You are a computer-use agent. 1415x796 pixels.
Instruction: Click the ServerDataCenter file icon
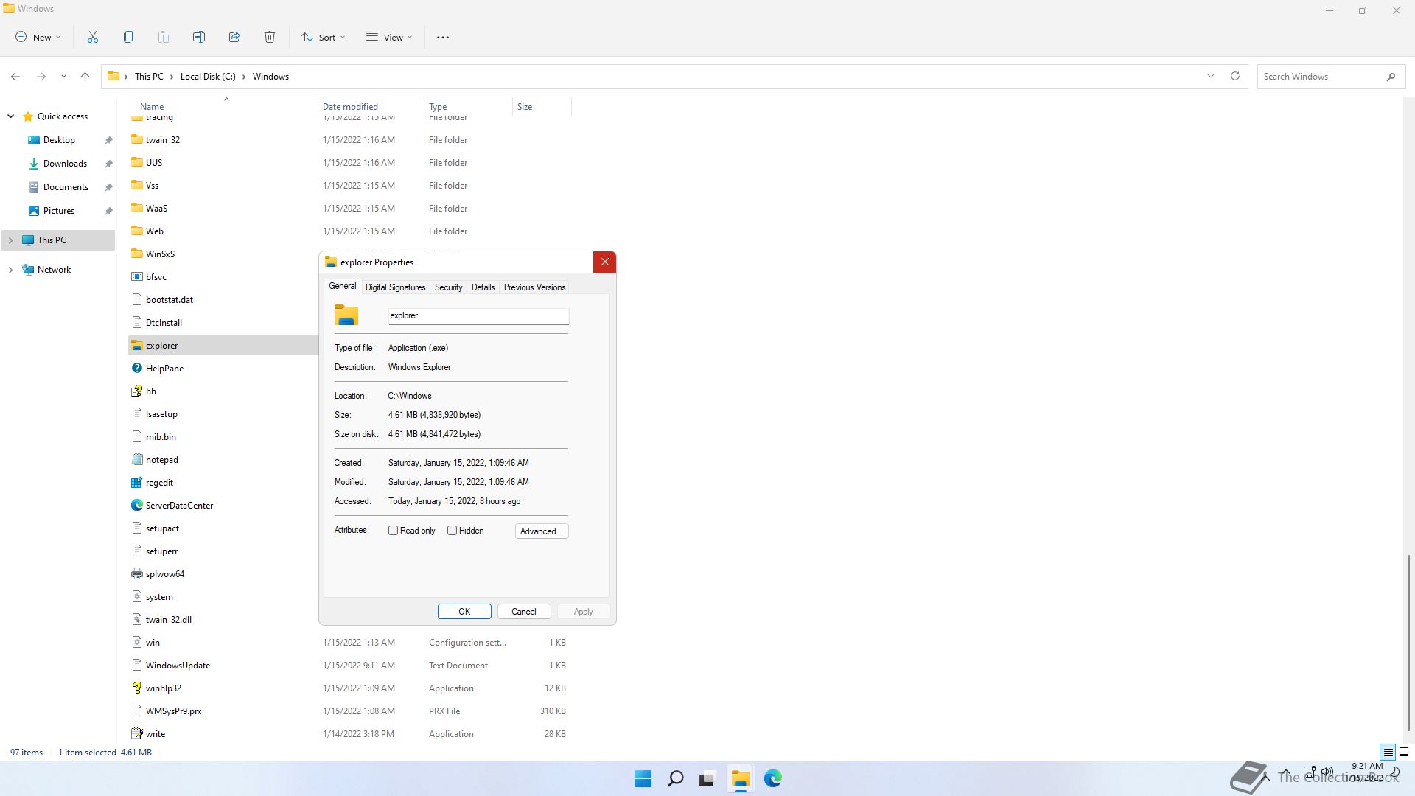coord(136,506)
